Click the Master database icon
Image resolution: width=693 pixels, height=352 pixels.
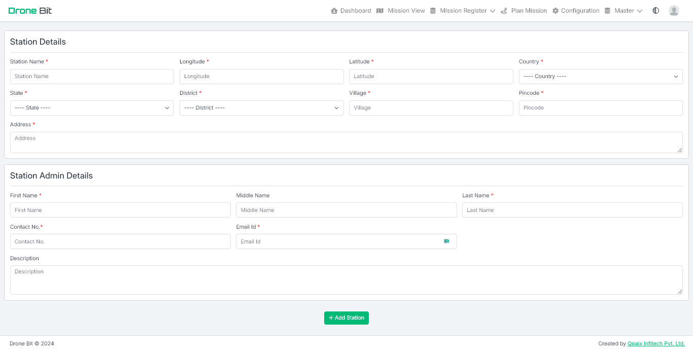click(607, 11)
